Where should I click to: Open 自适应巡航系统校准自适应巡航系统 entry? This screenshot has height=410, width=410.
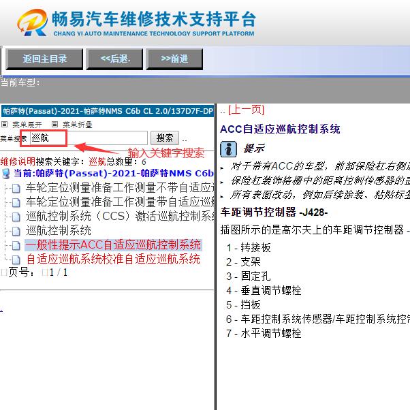pyautogui.click(x=113, y=259)
